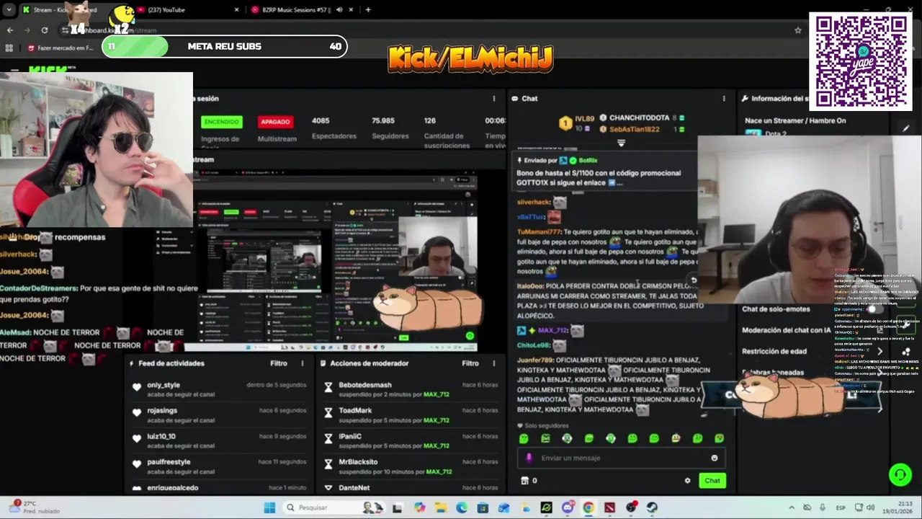Select the last green Kick emote in row
Image resolution: width=922 pixels, height=519 pixels.
click(x=719, y=438)
